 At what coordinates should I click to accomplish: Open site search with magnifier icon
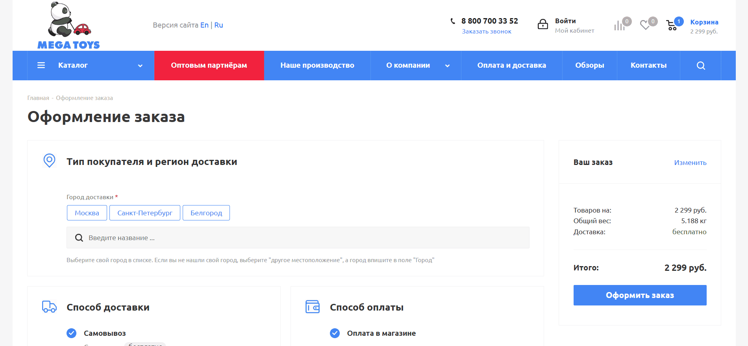click(x=701, y=65)
